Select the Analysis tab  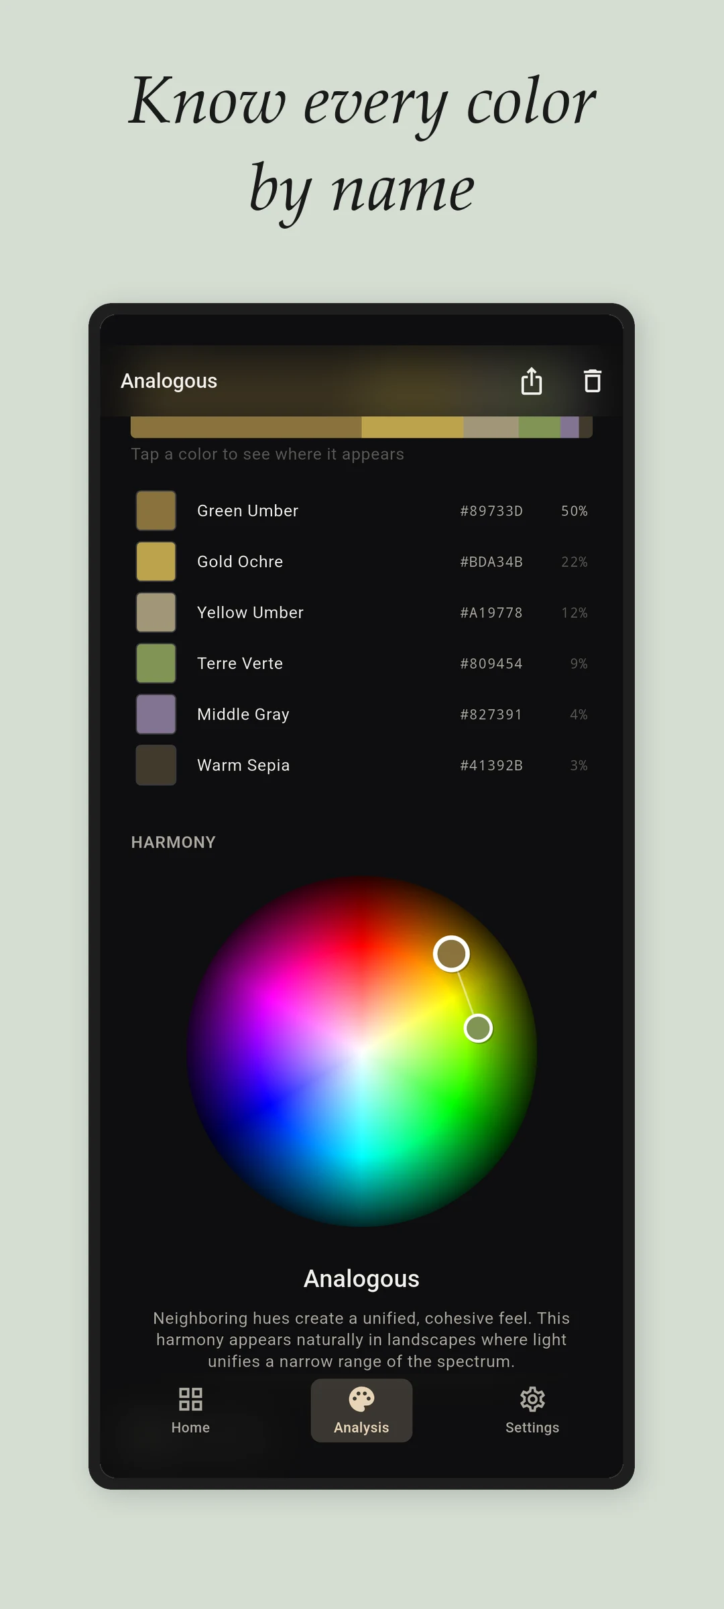[361, 1411]
